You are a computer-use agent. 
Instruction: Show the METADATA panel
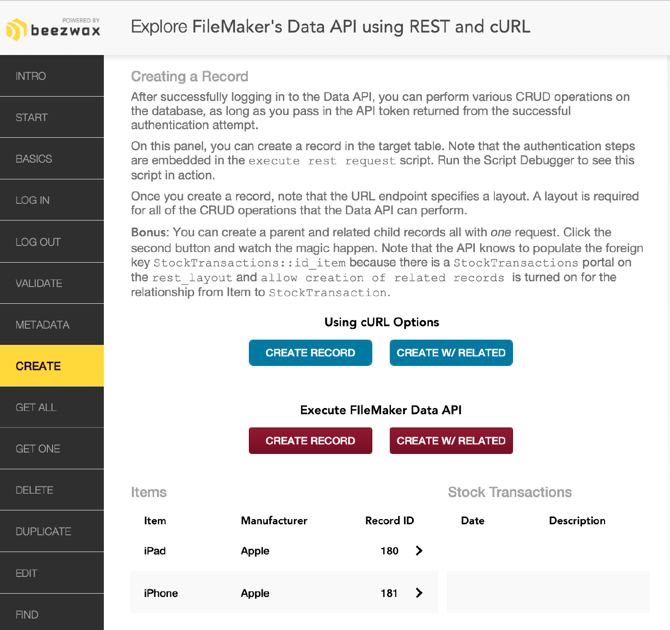52,325
